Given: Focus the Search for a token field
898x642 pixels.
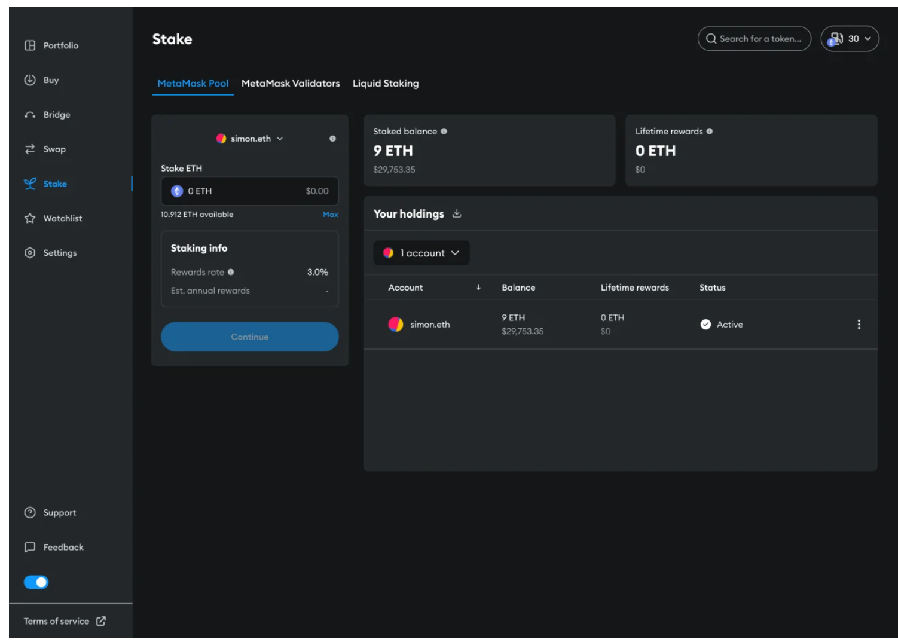Looking at the screenshot, I should [755, 39].
